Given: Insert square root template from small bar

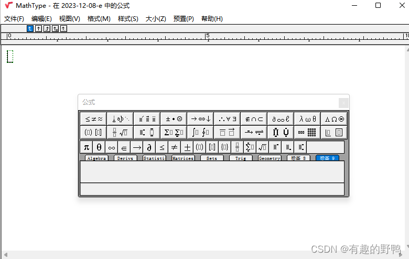Looking at the screenshot, I should 262,147.
